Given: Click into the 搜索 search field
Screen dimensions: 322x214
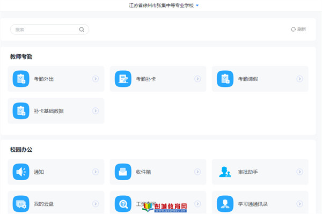Looking at the screenshot, I should click(x=49, y=29).
